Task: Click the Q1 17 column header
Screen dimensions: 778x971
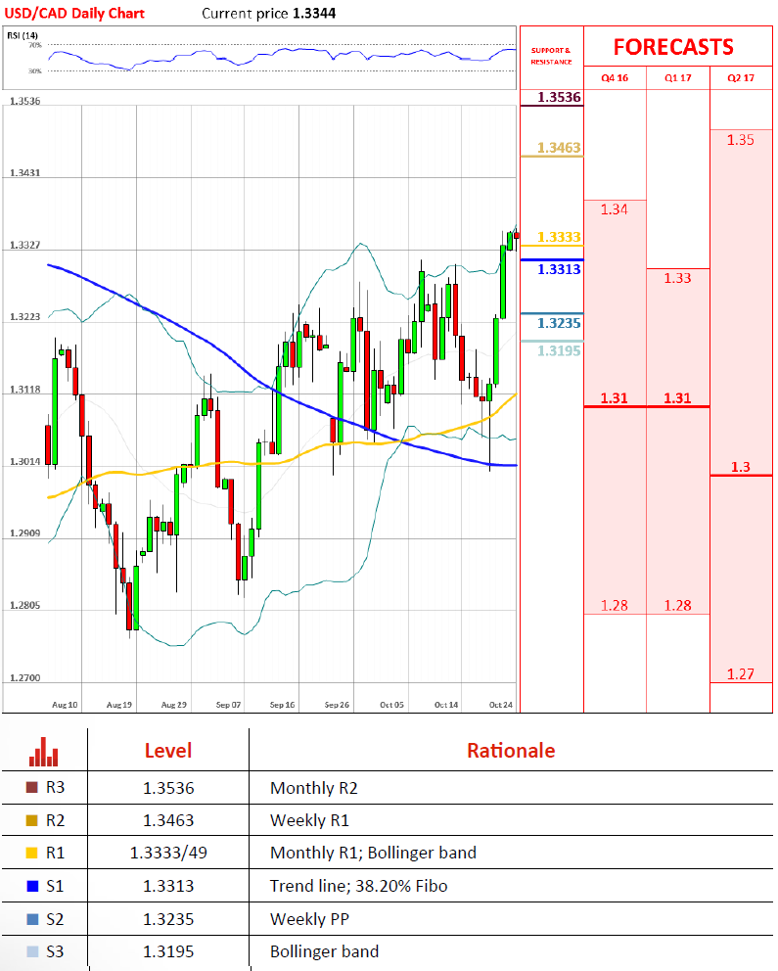Action: (678, 78)
